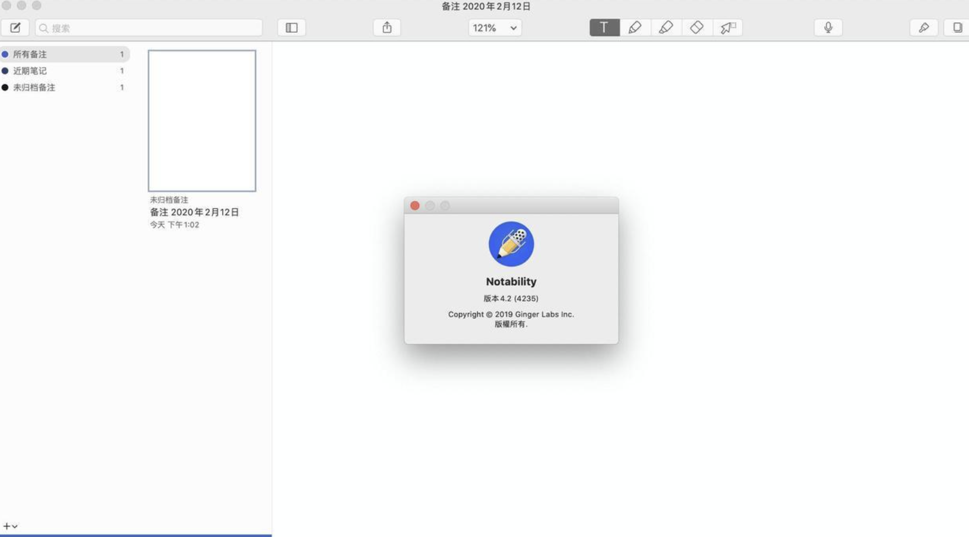Click the Notability app icon in dialog
The image size is (969, 537).
511,244
